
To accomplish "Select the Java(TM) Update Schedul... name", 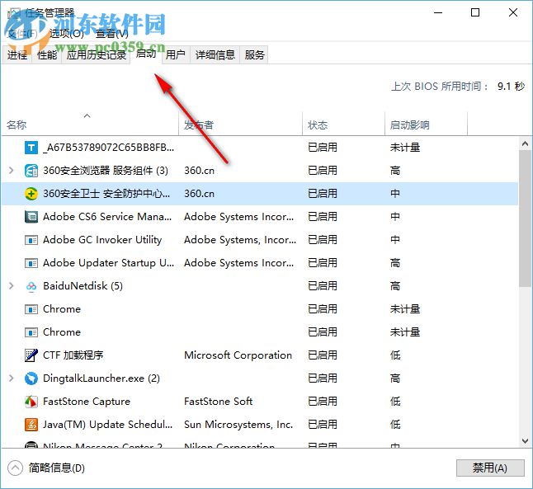I will coord(108,425).
